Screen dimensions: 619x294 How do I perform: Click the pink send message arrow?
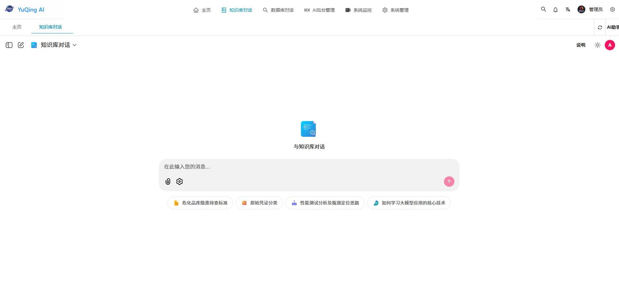pyautogui.click(x=449, y=182)
